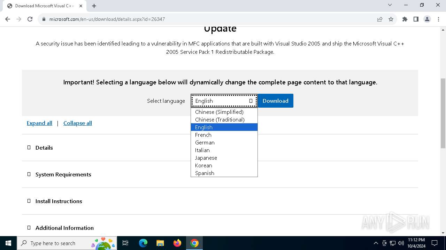Click the Expand all link

click(39, 123)
